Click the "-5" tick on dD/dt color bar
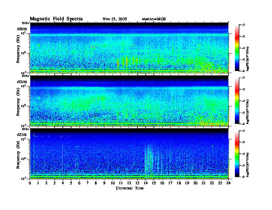The height and width of the screenshot is (210, 272). point(243,113)
